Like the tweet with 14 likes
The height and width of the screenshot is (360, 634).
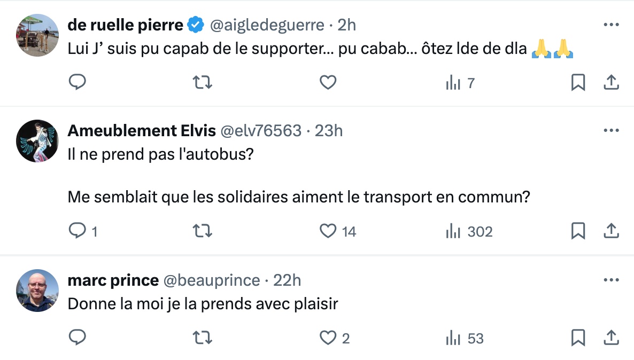coord(328,231)
